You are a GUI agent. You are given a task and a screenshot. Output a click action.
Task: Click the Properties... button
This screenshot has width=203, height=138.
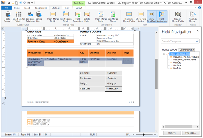tap(190, 133)
